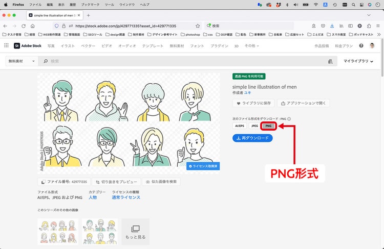Click the ライブラリに保存 button

[x=253, y=103]
